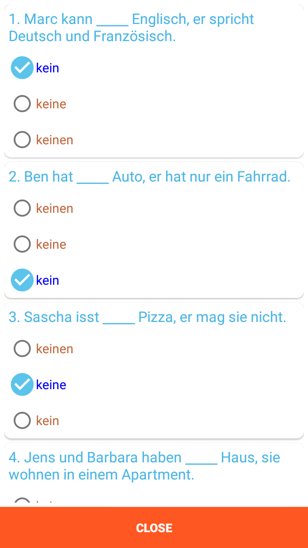Click the blue checkmark icon in question 2
The image size is (308, 548).
pos(22,280)
